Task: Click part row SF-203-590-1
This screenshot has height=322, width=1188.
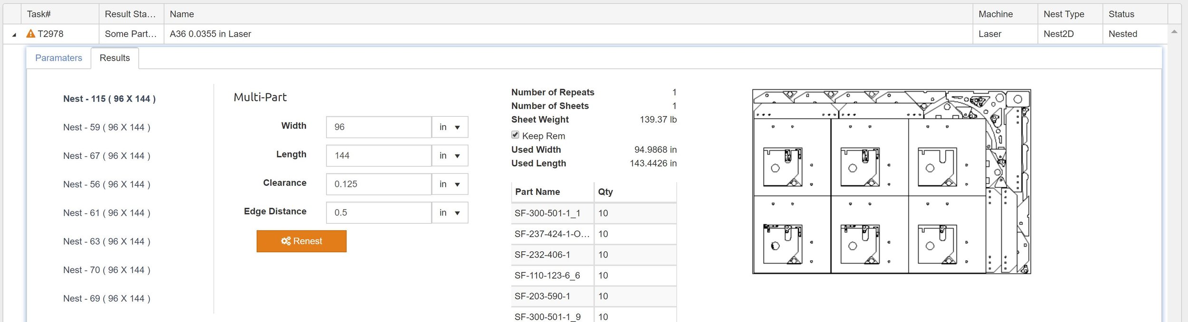Action: (594, 296)
